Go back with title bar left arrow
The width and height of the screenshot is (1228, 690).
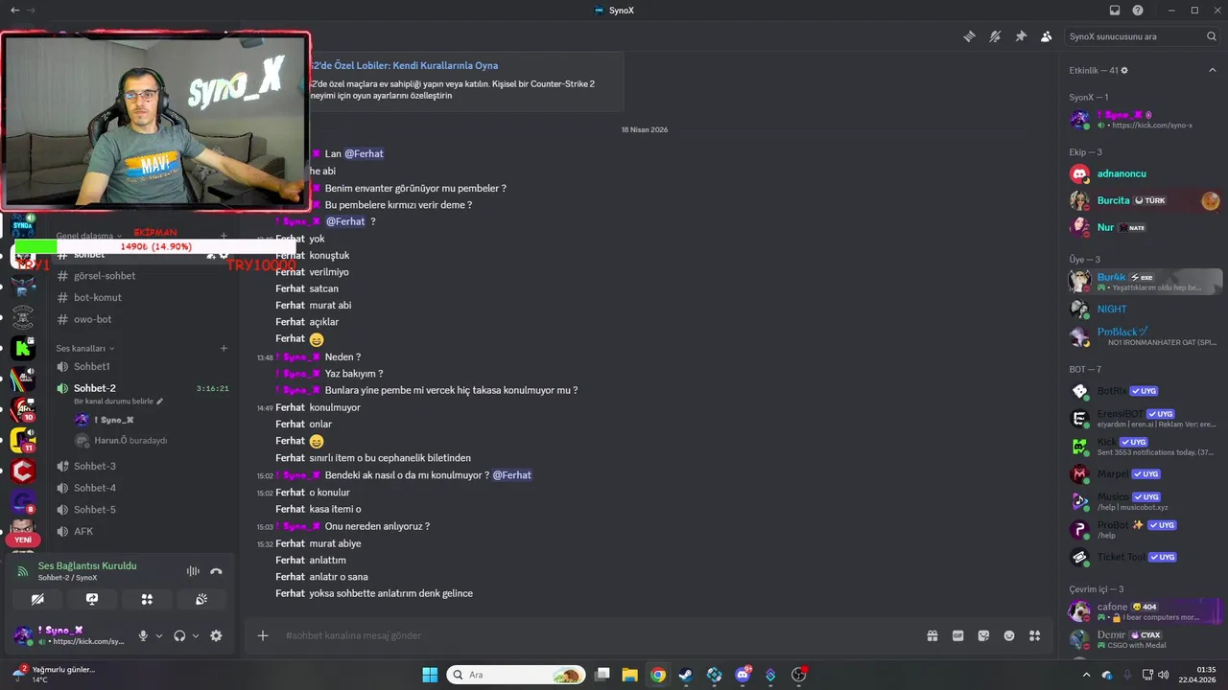[14, 11]
